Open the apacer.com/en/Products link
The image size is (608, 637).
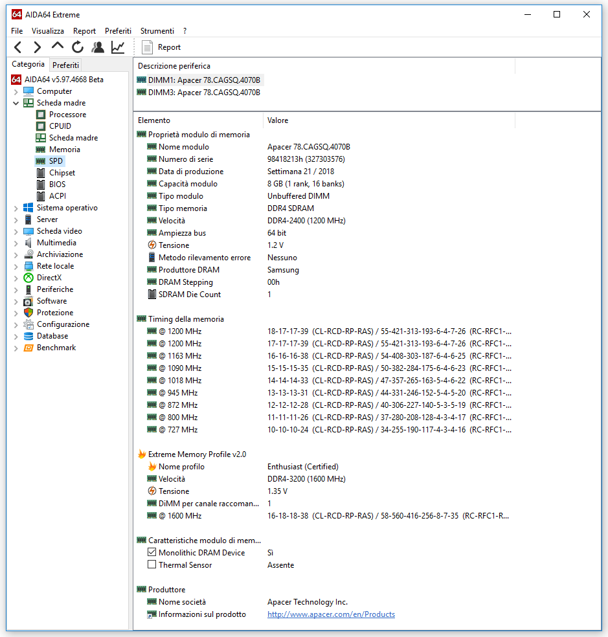tap(331, 614)
